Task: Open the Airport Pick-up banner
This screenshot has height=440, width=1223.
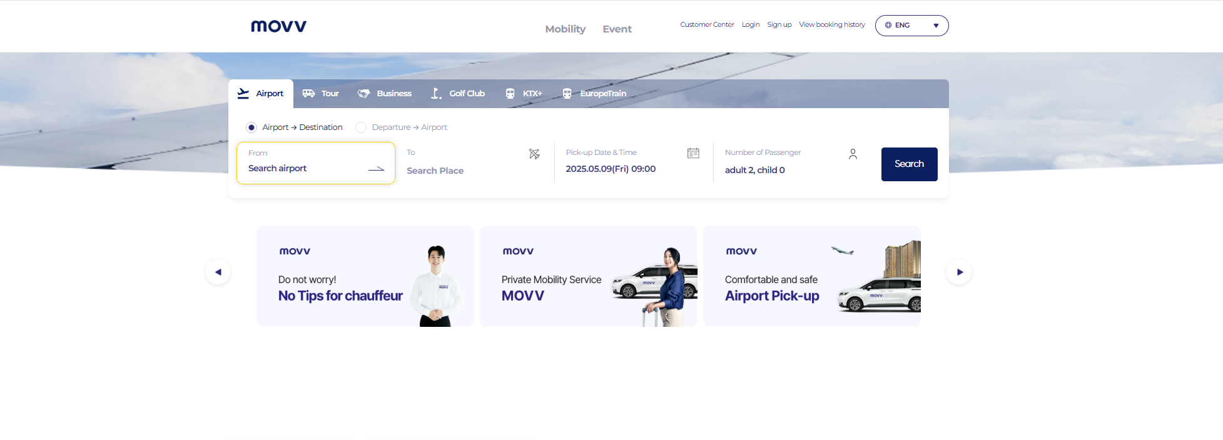Action: (x=812, y=276)
